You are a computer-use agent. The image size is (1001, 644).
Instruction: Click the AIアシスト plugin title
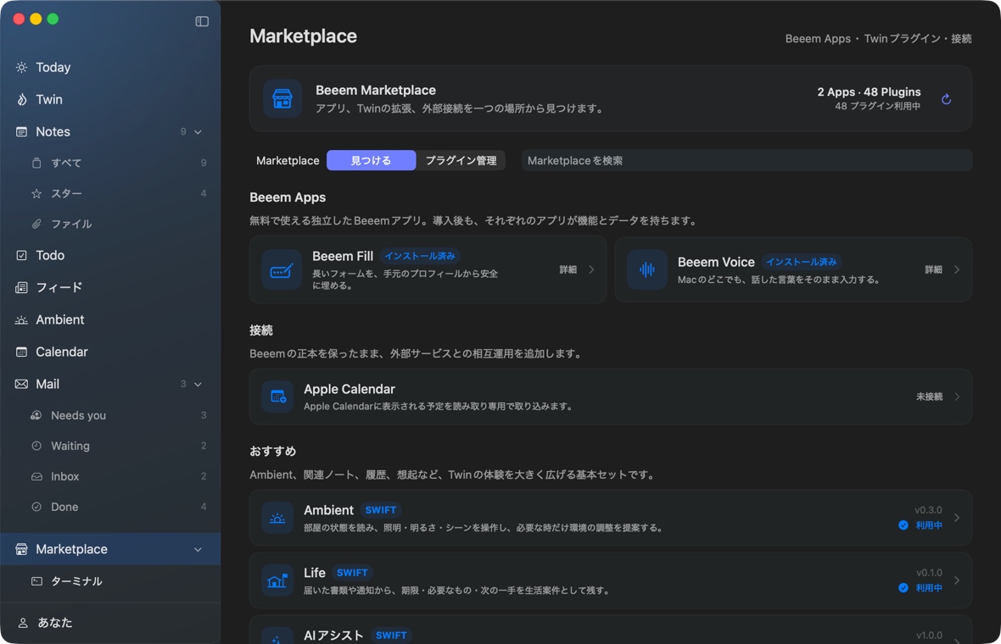[333, 635]
